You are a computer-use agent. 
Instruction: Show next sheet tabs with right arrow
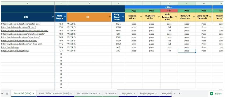click(x=180, y=93)
